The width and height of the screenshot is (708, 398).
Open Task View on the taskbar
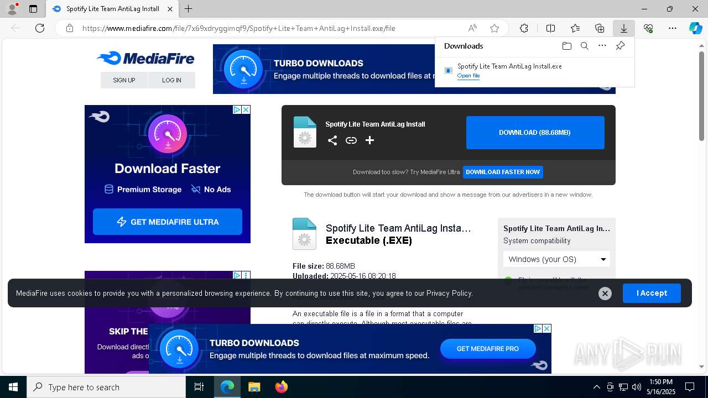click(x=199, y=387)
